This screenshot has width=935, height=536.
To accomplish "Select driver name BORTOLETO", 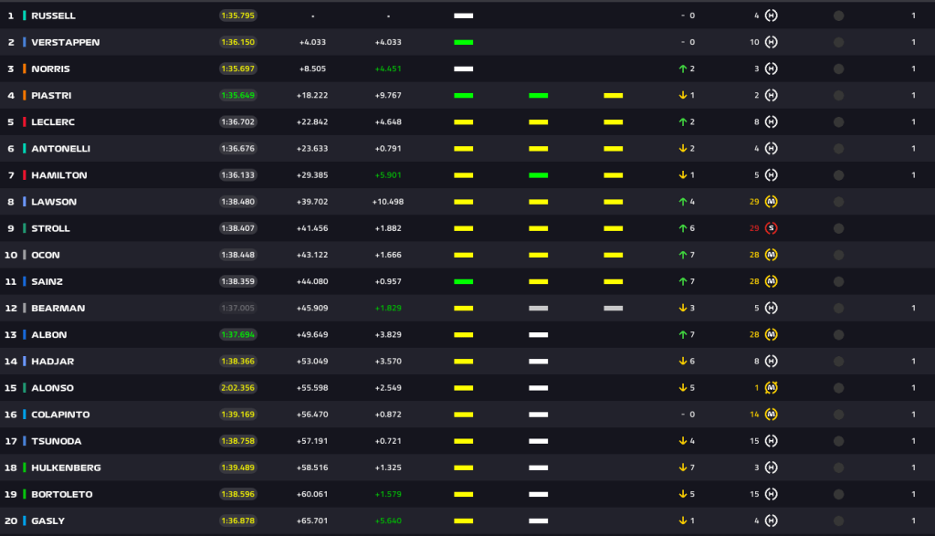I will [x=62, y=494].
